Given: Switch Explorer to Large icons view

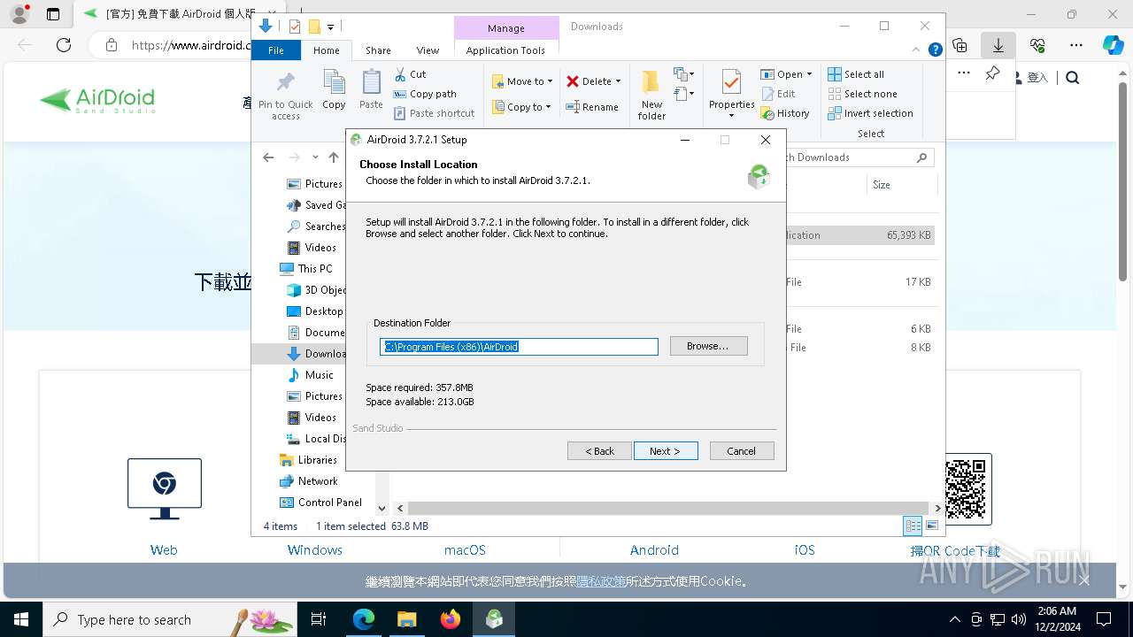Looking at the screenshot, I should (x=932, y=526).
